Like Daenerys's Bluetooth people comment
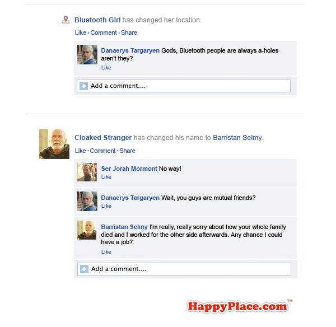Screen dimensions: 336x327 coord(106,68)
